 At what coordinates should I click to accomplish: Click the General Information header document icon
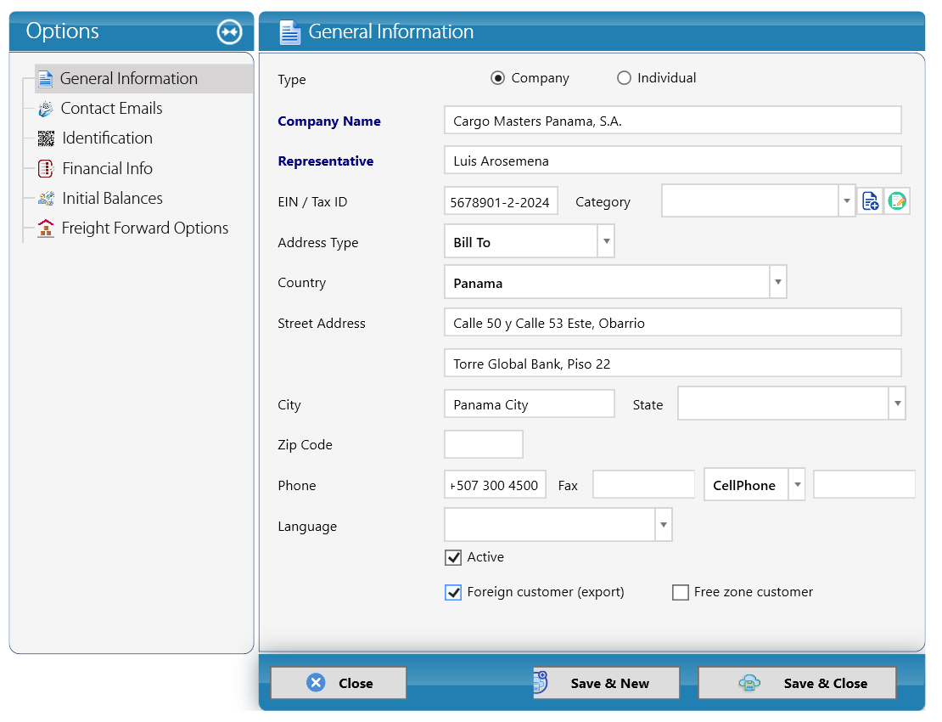289,32
